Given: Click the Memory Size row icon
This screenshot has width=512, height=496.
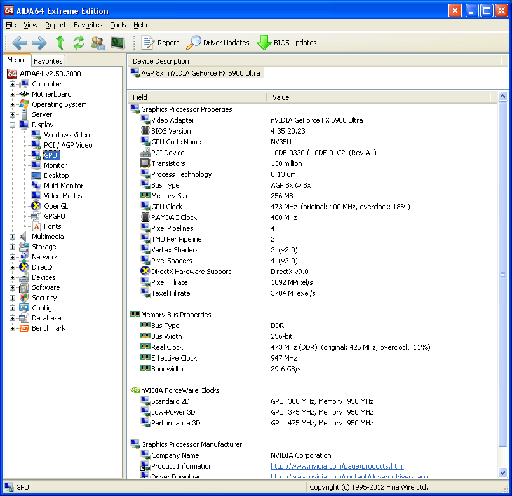Looking at the screenshot, I should [x=145, y=195].
